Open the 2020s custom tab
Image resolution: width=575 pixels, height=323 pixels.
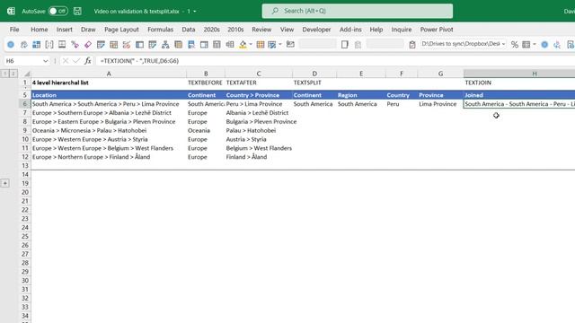tap(212, 30)
